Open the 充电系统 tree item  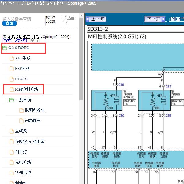click(23, 163)
